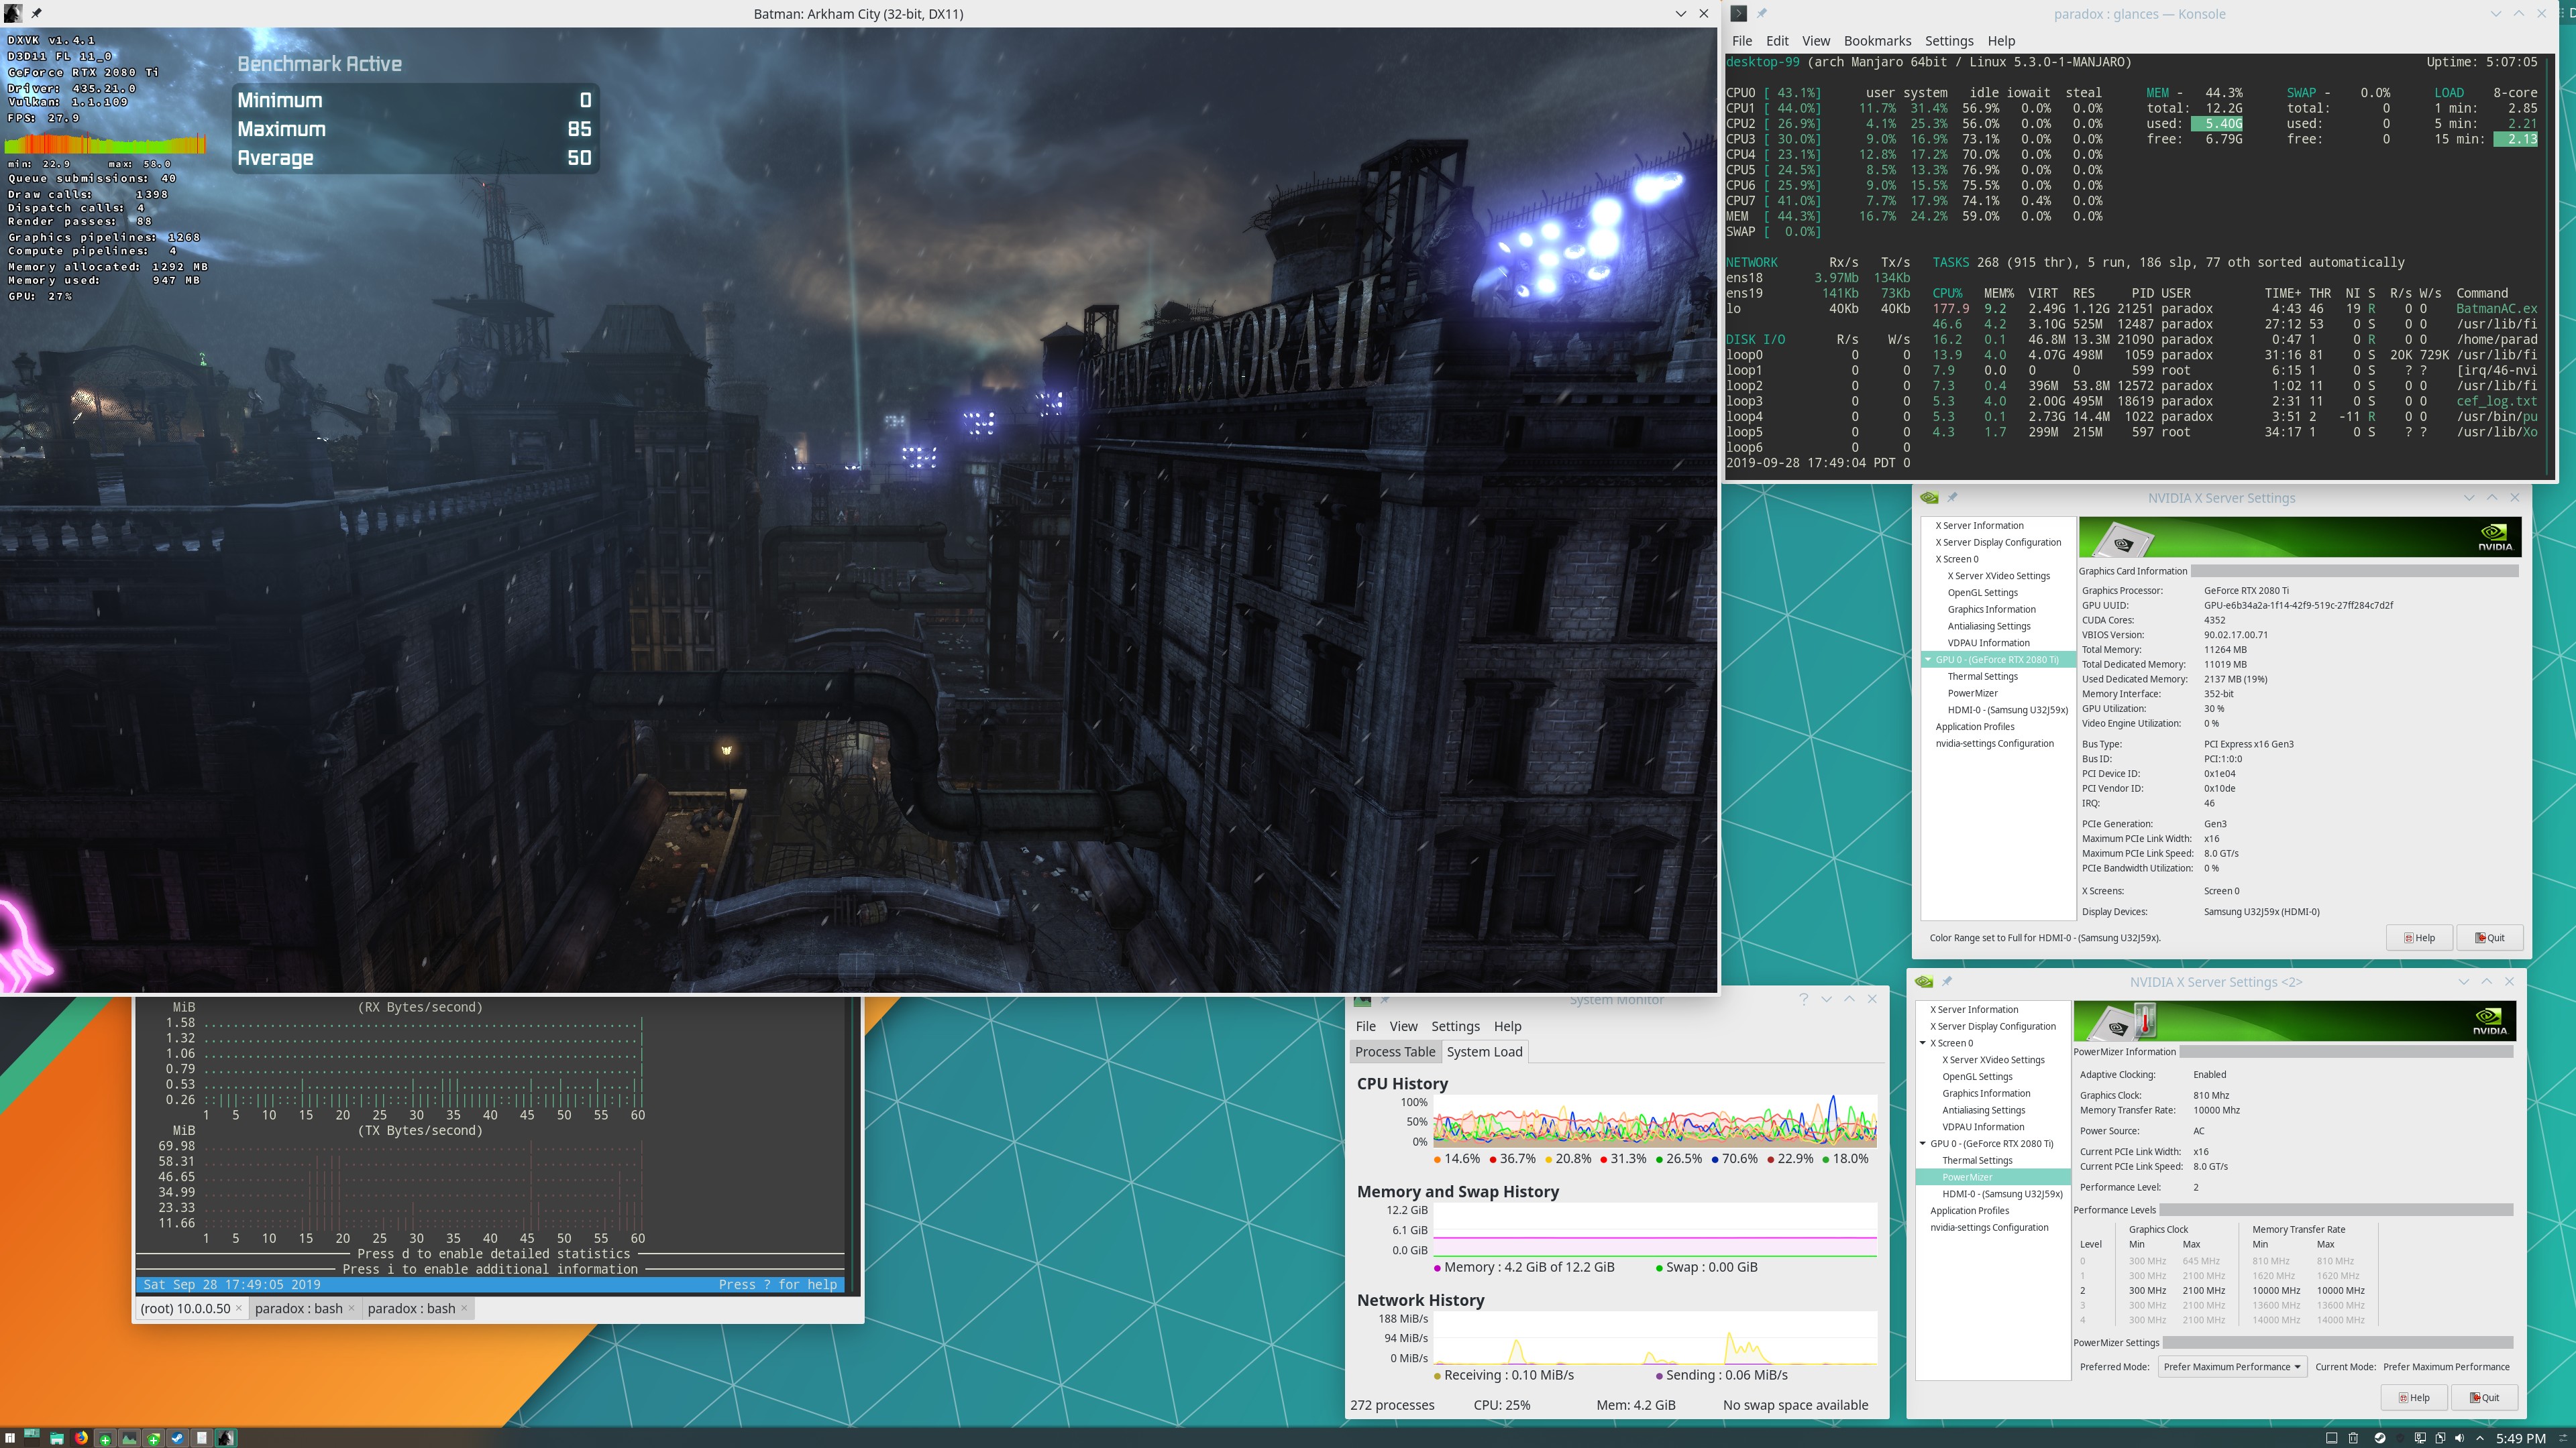
Task: Switch to the Batman game taskbar entry
Action: 225,1438
